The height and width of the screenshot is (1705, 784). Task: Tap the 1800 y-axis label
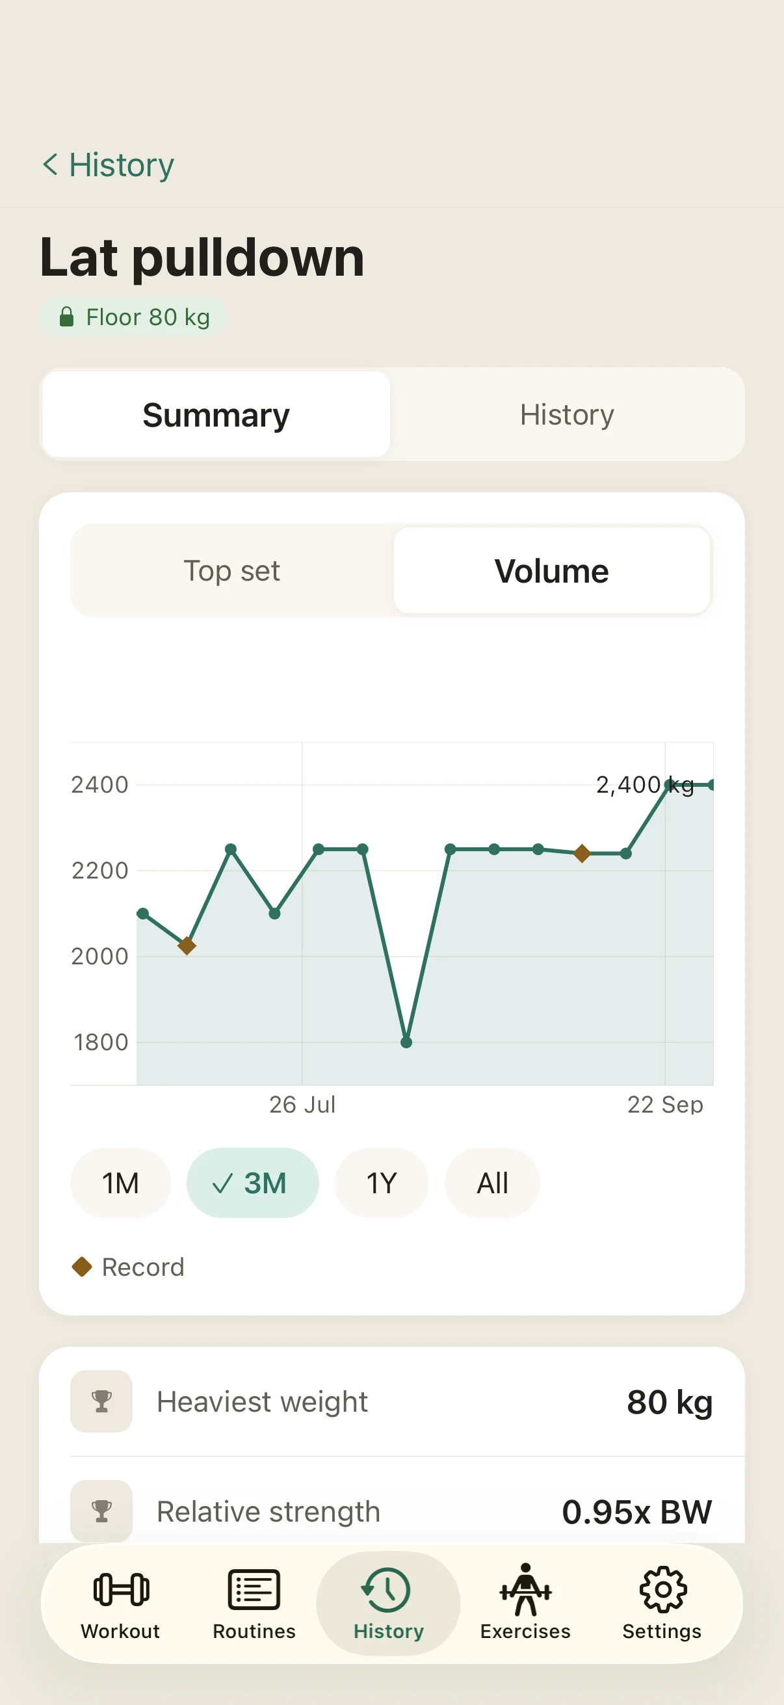tap(101, 1042)
